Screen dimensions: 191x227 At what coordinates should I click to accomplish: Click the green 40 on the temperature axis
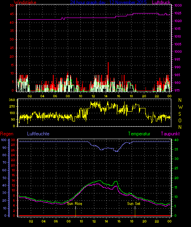pyautogui.click(x=176, y=140)
